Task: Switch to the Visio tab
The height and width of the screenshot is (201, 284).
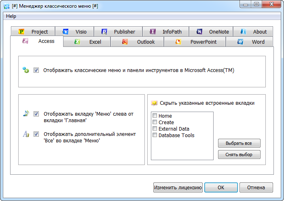Action: tap(74, 32)
